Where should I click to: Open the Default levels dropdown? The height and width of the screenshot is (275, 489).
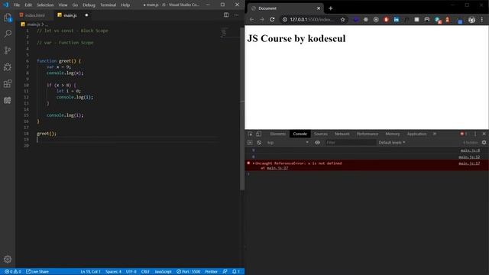(x=392, y=143)
